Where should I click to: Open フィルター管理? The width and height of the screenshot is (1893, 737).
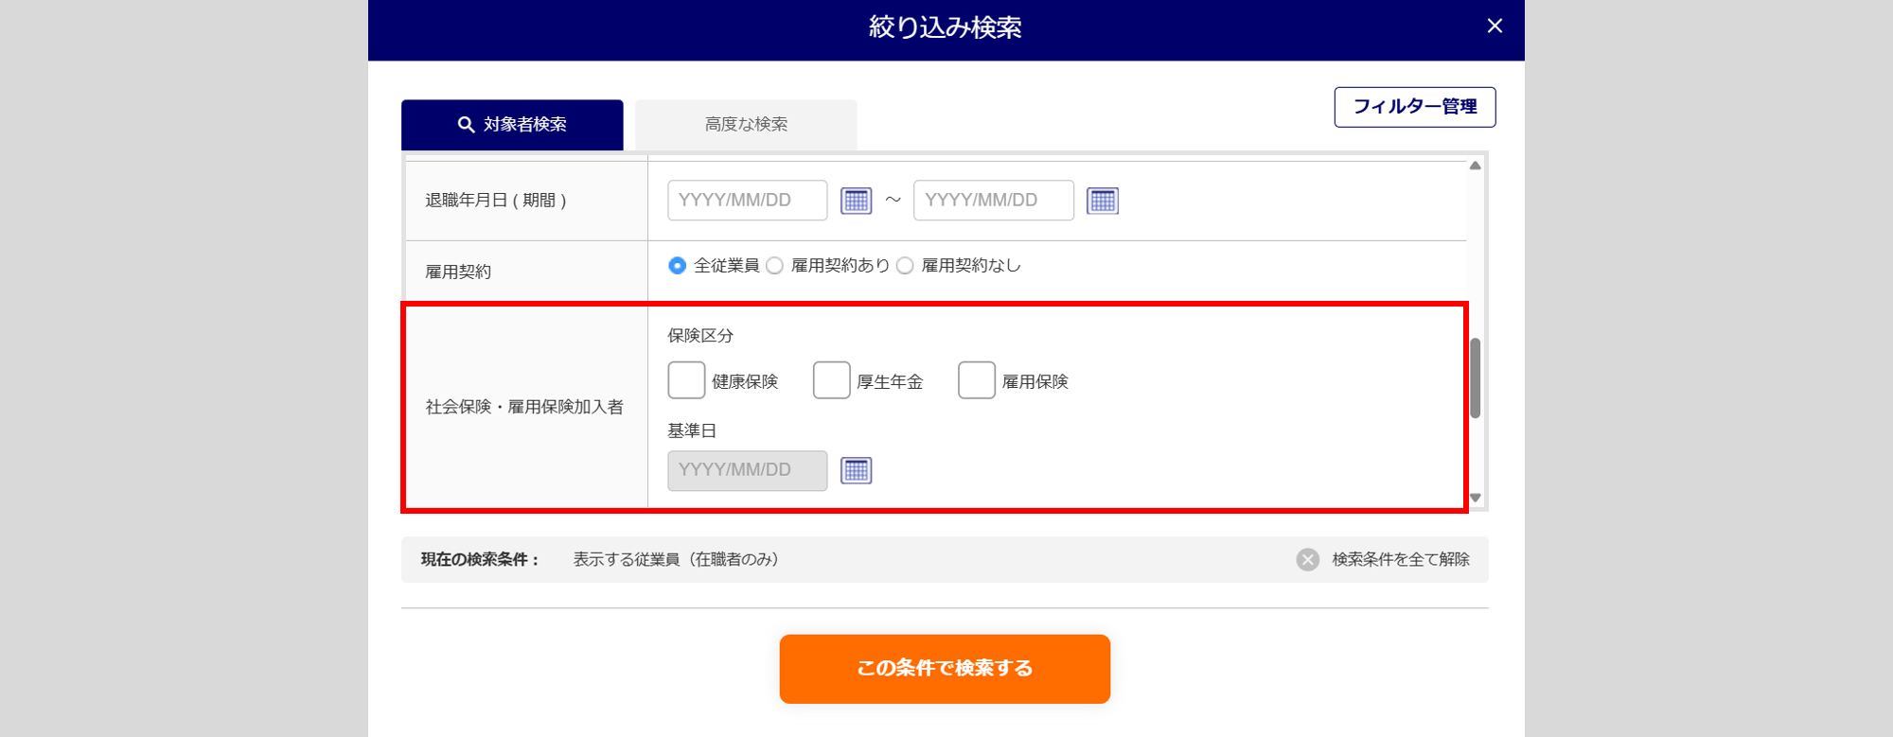[x=1415, y=107]
